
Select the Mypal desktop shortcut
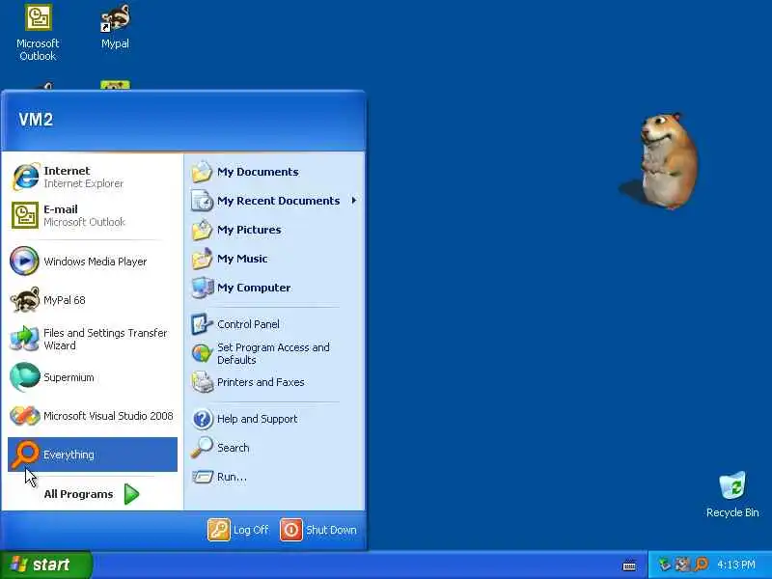point(115,27)
